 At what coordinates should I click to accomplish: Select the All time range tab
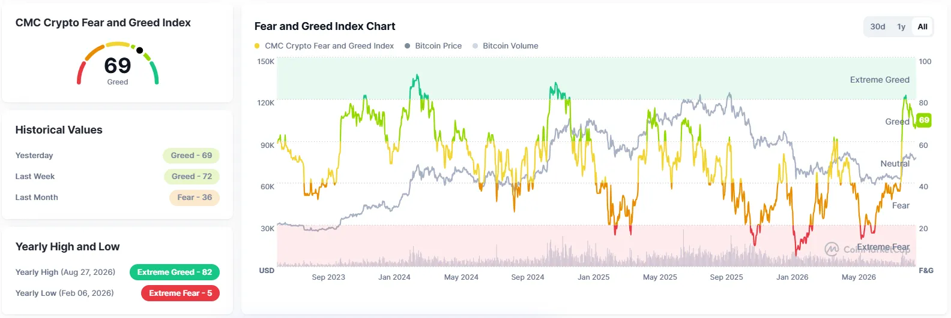pyautogui.click(x=922, y=27)
